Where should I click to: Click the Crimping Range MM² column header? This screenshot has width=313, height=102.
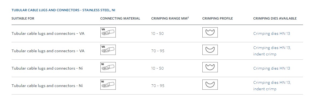point(170,18)
